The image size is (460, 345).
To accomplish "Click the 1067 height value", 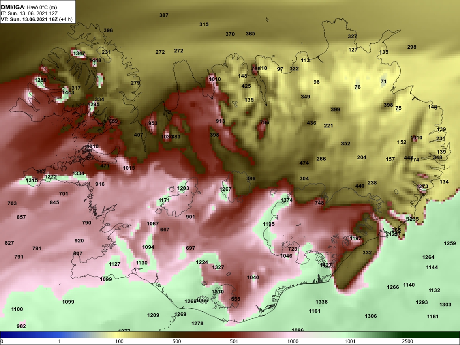I will (153, 224).
